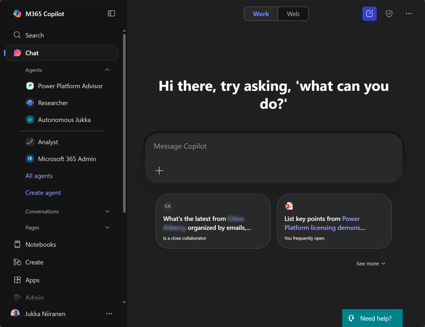425x327 pixels.
Task: Click the Create icon in sidebar
Action: 17,262
